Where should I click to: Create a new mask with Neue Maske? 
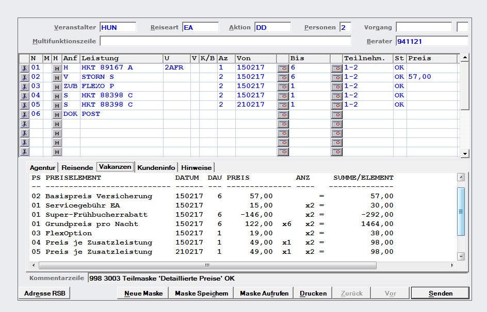[143, 293]
